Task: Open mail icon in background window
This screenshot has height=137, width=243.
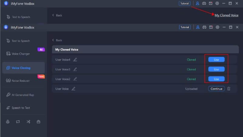Action: point(210,3)
